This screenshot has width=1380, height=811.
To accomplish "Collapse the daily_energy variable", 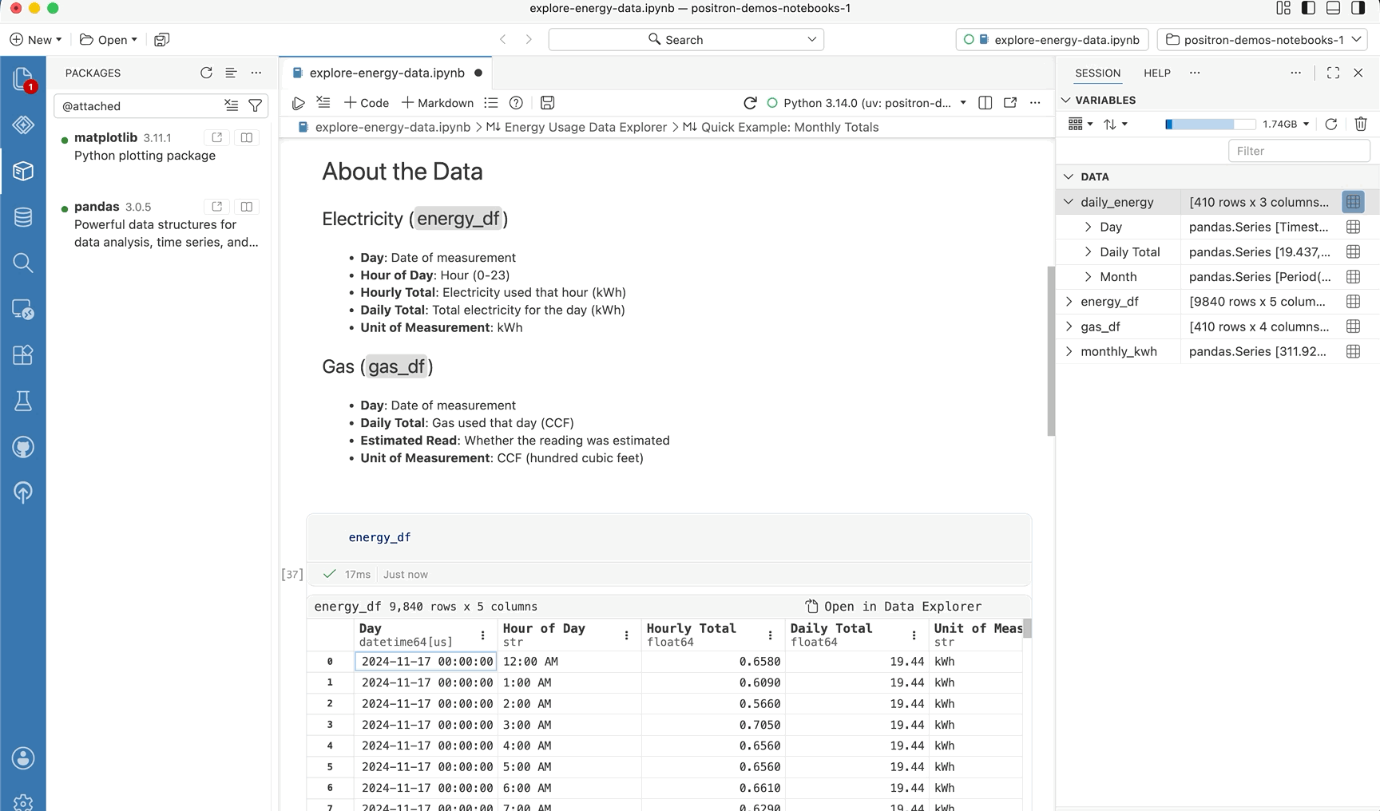I will pos(1069,202).
